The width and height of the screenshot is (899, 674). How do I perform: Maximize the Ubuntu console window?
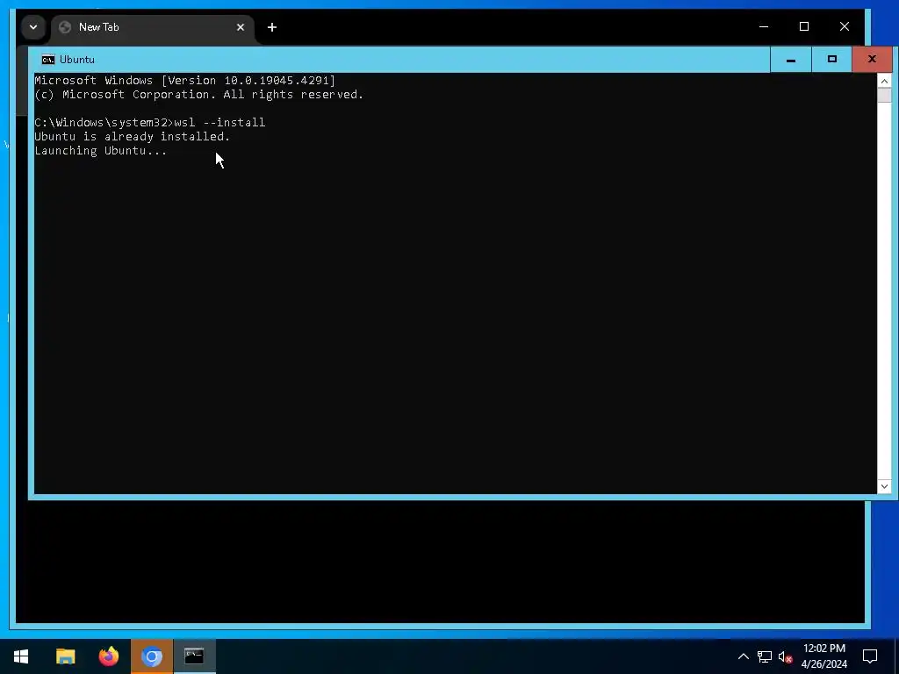tap(832, 60)
